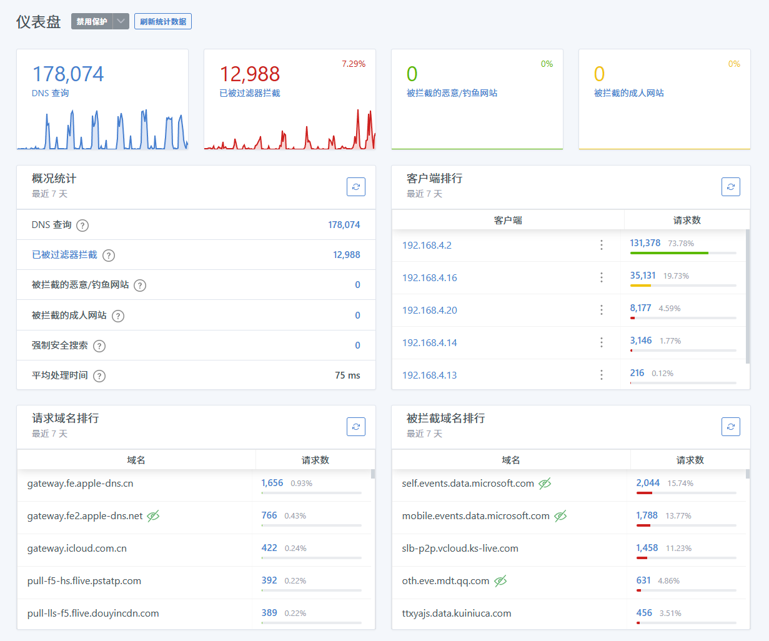Click the help icon next to 平均处理时间

point(99,376)
